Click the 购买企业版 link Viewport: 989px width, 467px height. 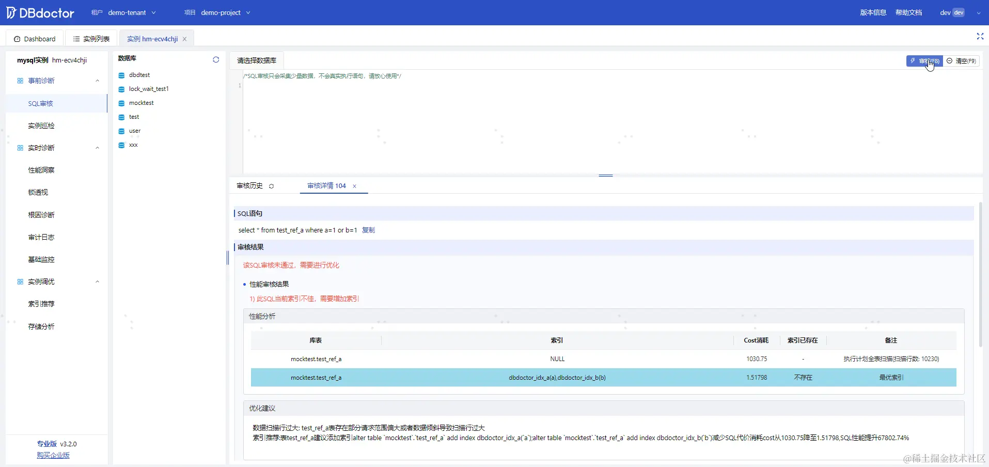pyautogui.click(x=53, y=455)
